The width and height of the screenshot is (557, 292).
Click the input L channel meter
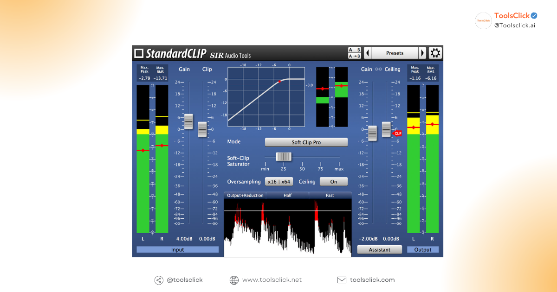143,159
